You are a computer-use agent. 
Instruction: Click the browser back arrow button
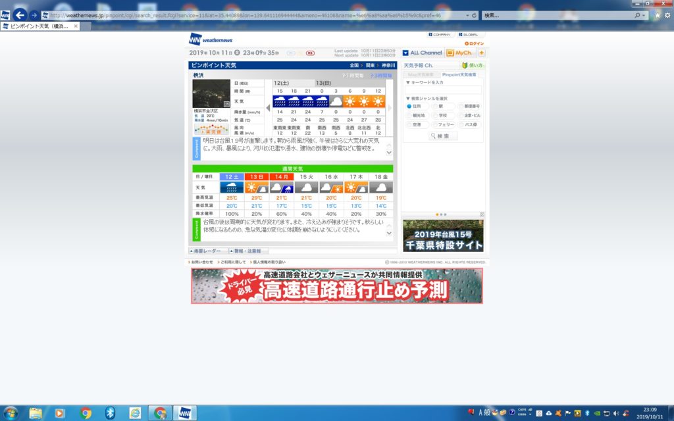point(20,14)
